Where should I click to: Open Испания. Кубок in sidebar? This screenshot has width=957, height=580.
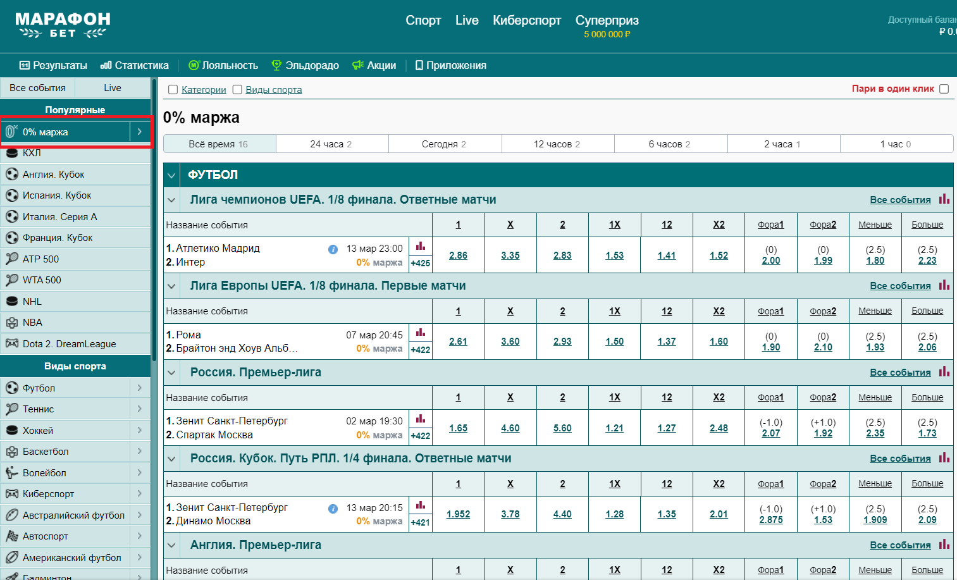click(75, 195)
